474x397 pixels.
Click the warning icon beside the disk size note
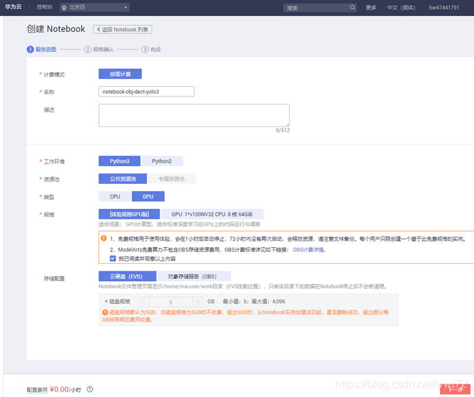point(105,312)
